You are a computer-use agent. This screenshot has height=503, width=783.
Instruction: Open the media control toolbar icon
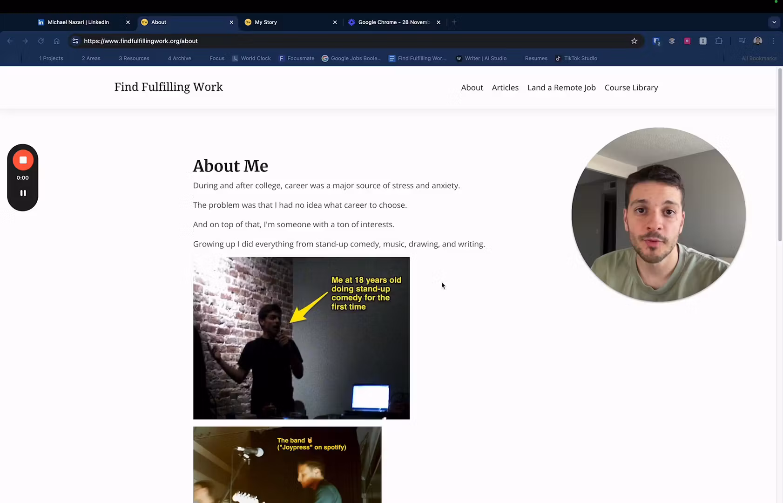tap(742, 41)
